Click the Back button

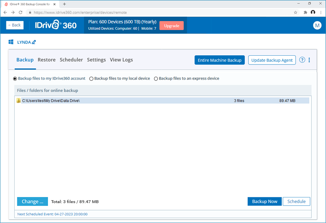pyautogui.click(x=15, y=25)
